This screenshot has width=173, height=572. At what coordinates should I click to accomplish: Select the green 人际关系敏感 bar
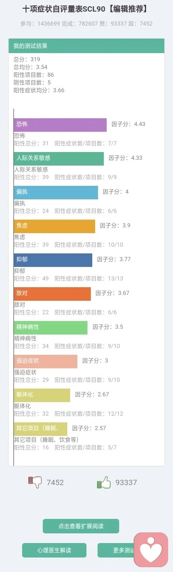coord(59,159)
